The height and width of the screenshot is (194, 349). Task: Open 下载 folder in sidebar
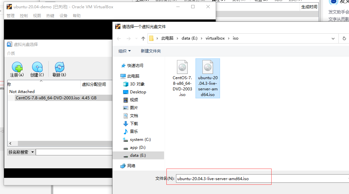click(x=131, y=124)
